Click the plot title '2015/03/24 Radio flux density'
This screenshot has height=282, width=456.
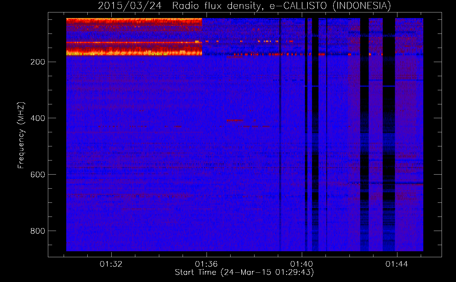pos(244,6)
